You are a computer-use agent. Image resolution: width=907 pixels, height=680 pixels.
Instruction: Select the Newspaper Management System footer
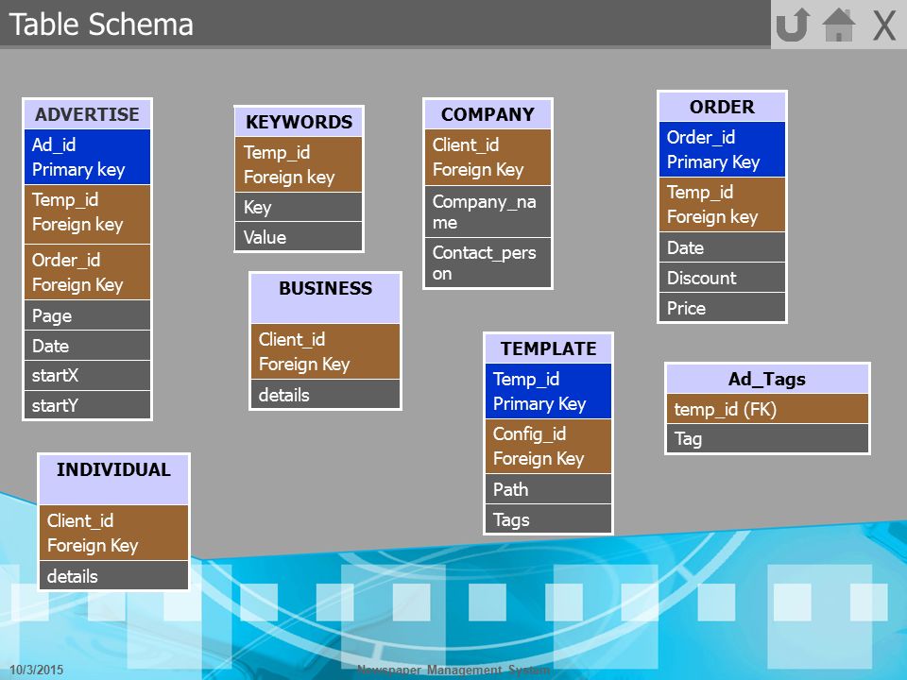tap(453, 670)
